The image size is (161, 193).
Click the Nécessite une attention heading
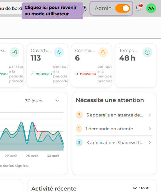(110, 100)
